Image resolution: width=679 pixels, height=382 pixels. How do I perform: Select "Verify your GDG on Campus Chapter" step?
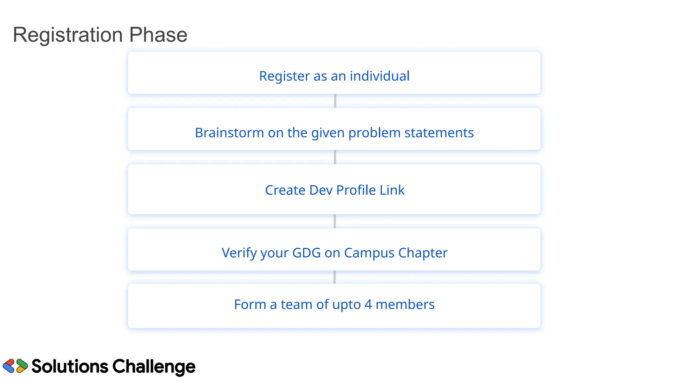pyautogui.click(x=334, y=253)
